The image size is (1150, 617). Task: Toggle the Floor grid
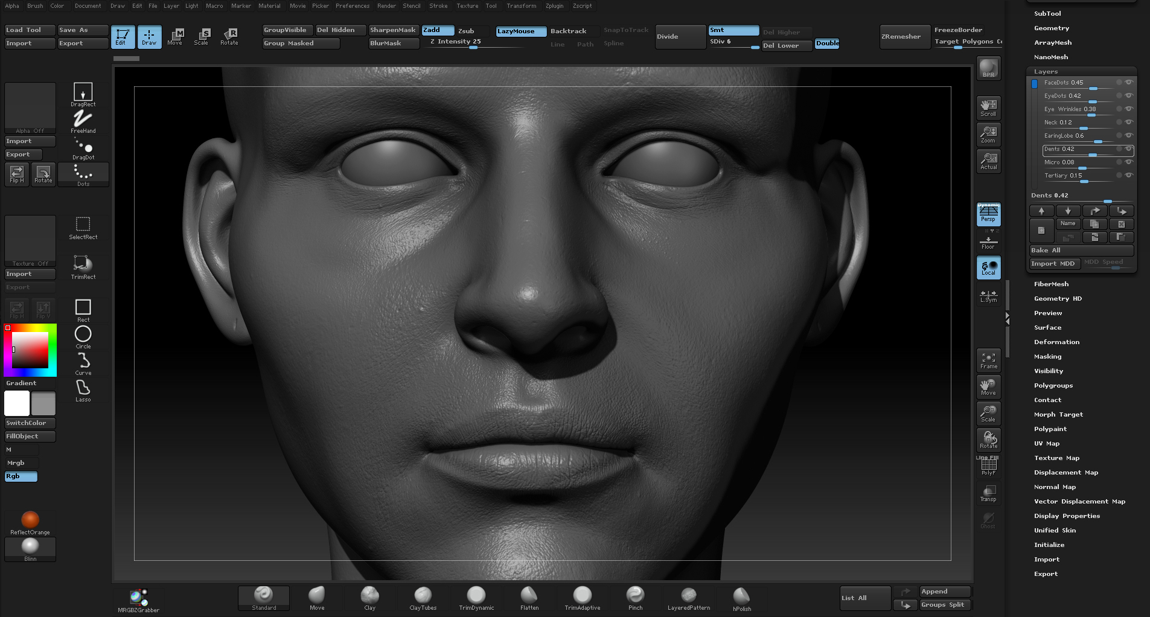pyautogui.click(x=988, y=242)
